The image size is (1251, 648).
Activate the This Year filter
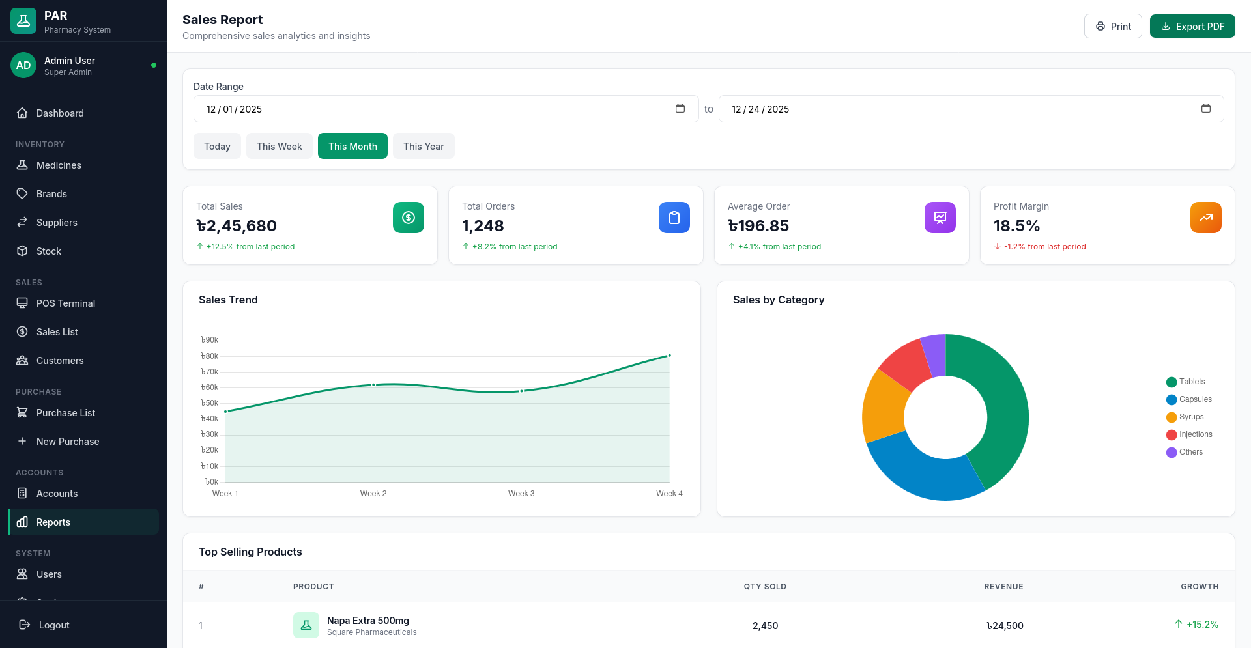[424, 146]
